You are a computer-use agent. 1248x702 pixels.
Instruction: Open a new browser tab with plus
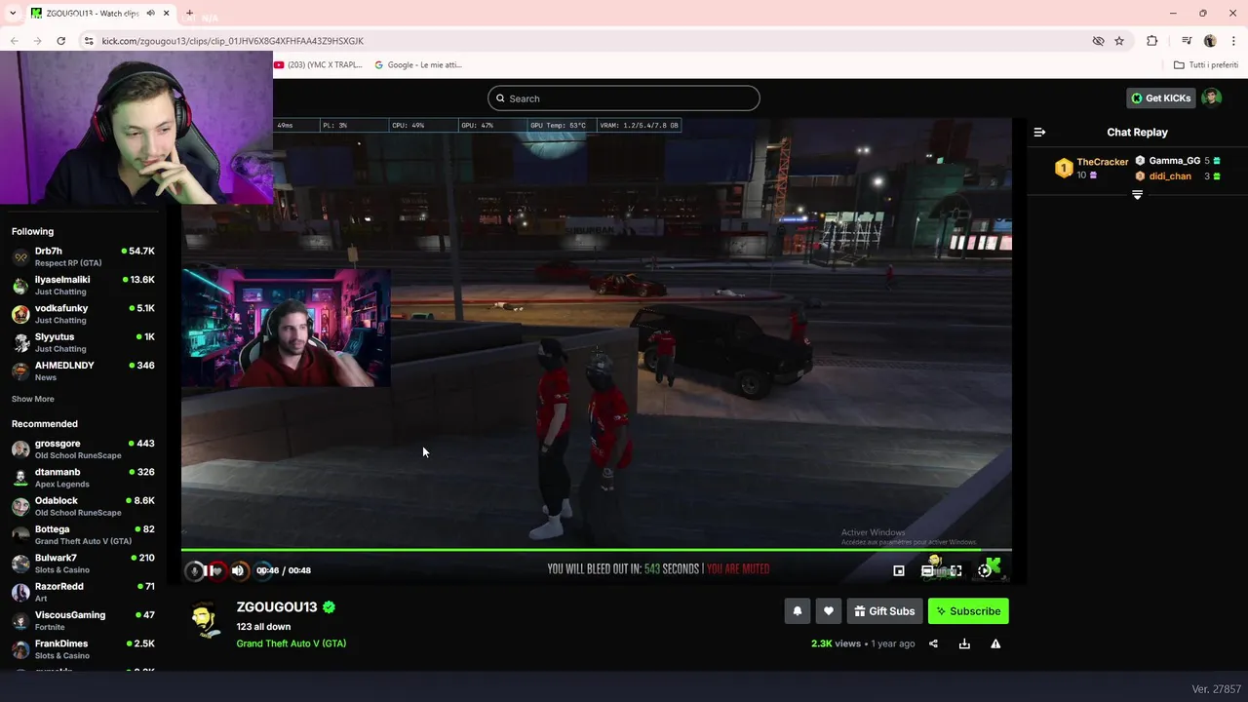(189, 13)
